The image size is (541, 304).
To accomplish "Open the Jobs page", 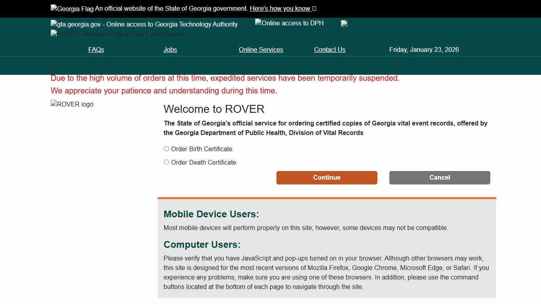I will 170,49.
